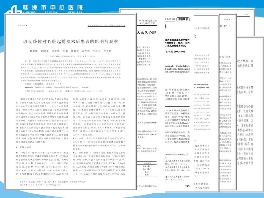Click the page header number 1311

pos(246,14)
